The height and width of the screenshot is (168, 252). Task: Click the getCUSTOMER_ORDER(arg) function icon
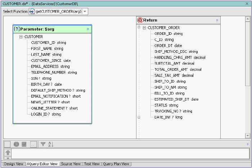(x=32, y=11)
